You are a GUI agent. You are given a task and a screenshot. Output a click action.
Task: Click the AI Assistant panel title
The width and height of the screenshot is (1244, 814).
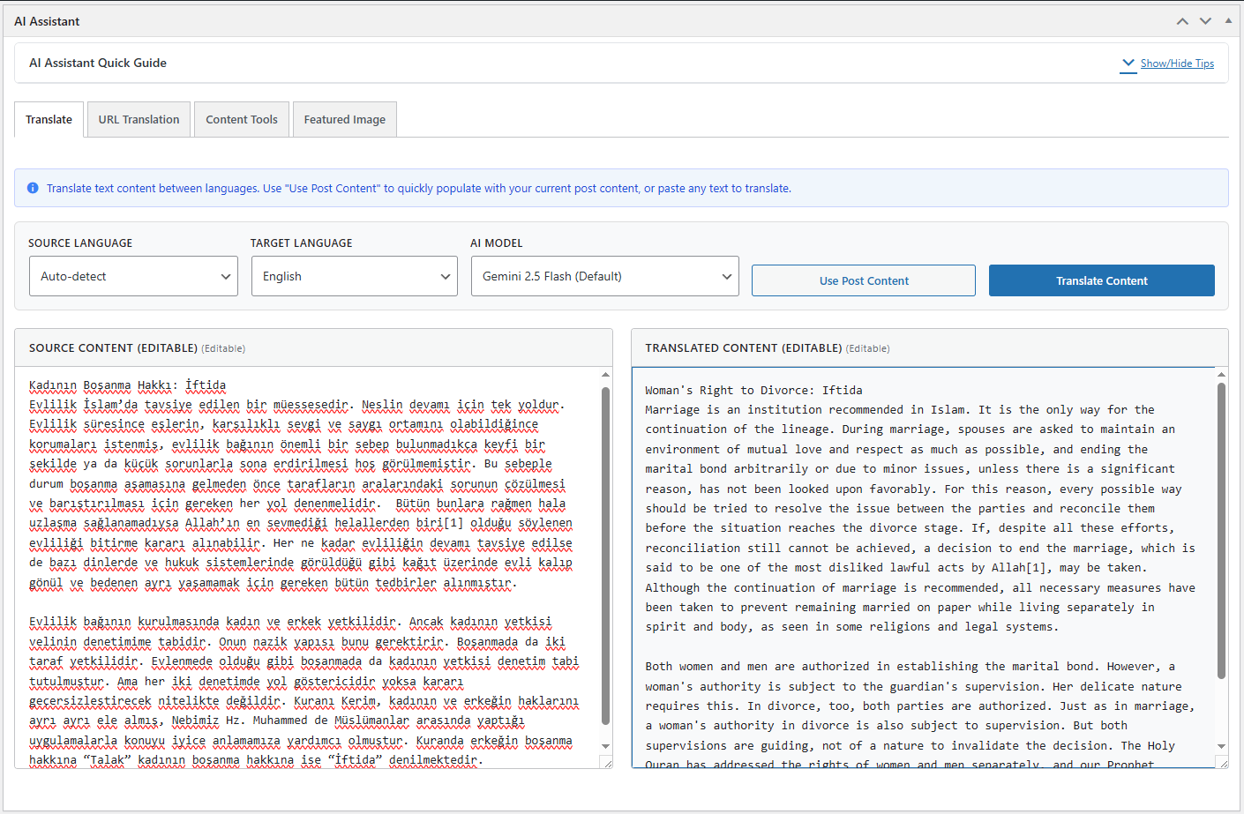[x=47, y=21]
